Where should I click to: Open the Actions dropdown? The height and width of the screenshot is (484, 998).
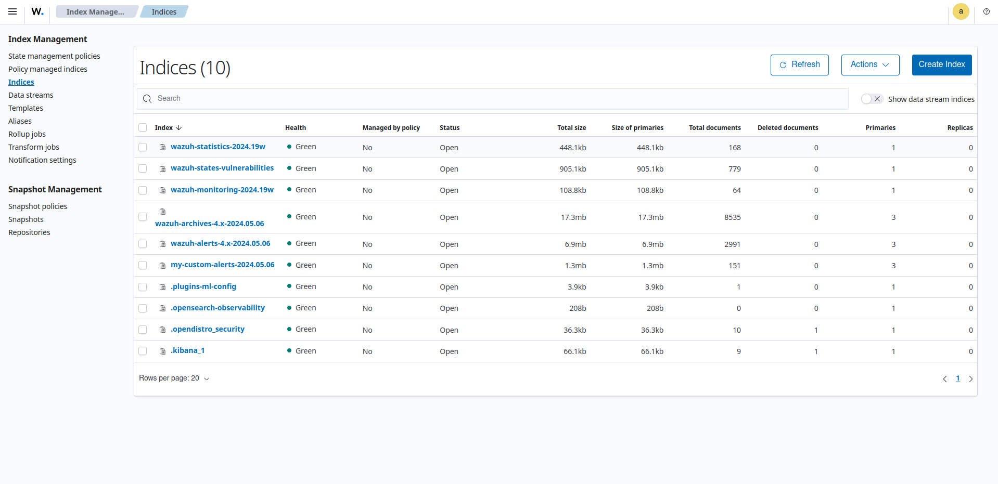(x=869, y=64)
